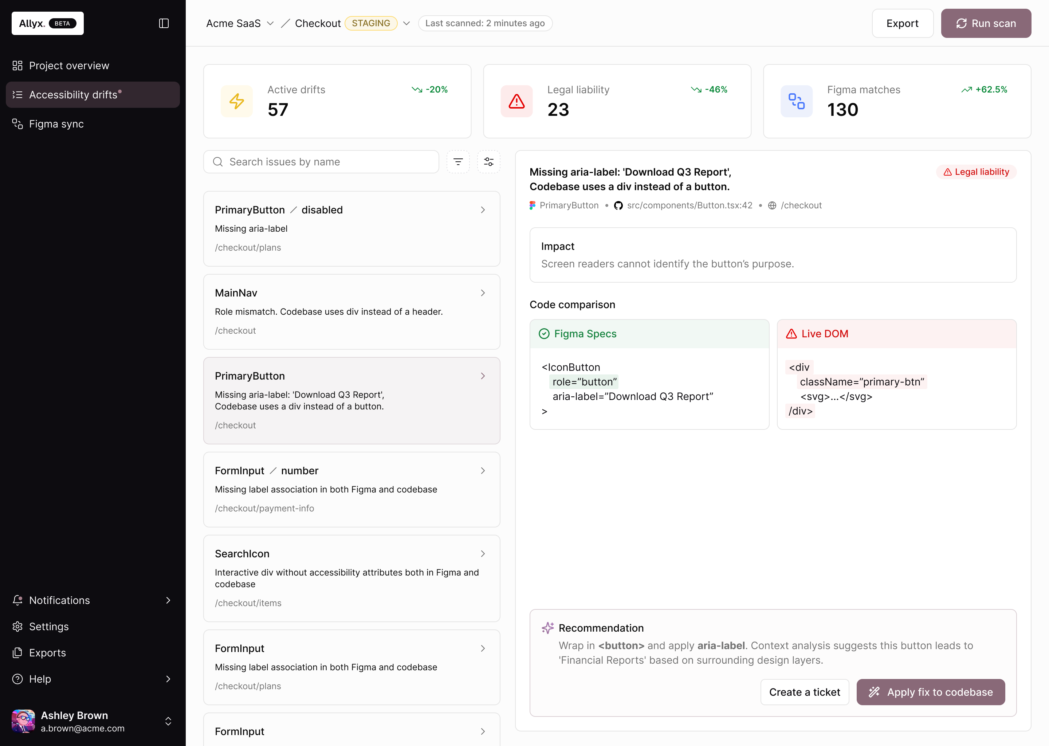Click Last scanned status pill

click(x=485, y=23)
